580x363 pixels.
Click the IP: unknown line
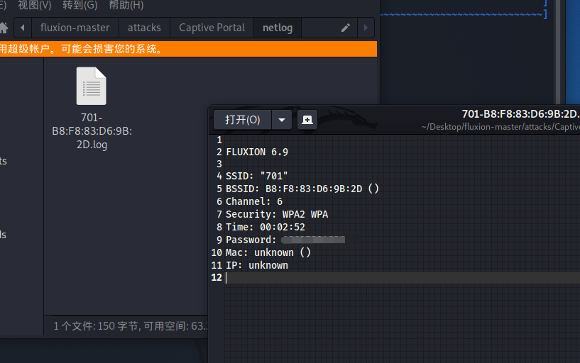[x=257, y=265]
